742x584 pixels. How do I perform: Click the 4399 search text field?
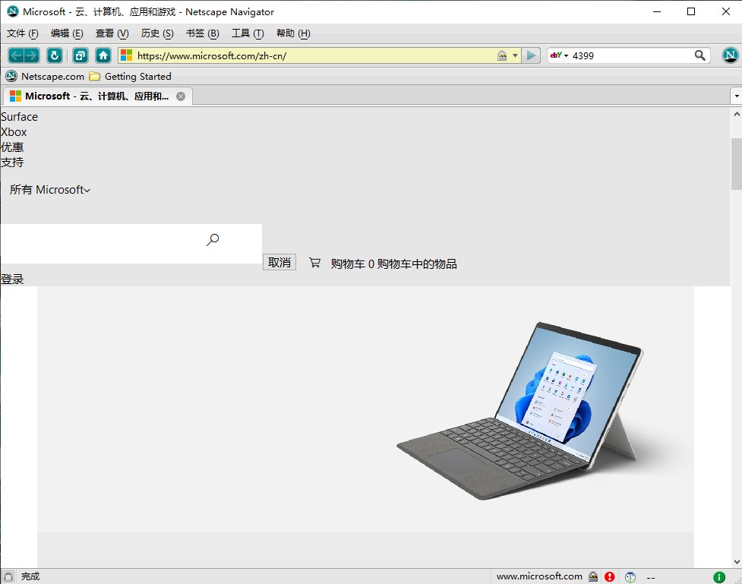coord(632,55)
